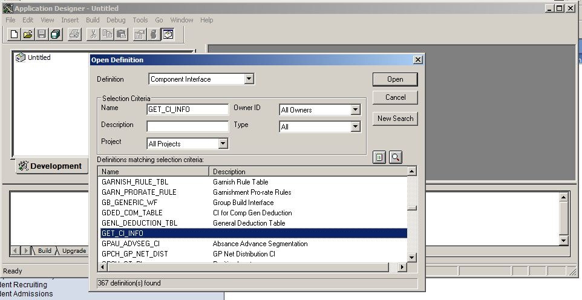
Task: Click the results list scroll right arrow
Action: pos(402,267)
